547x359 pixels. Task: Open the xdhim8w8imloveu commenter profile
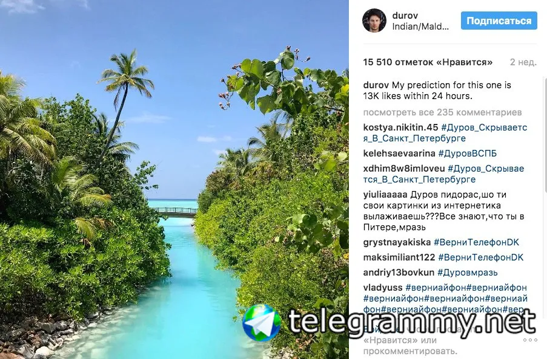pos(404,169)
